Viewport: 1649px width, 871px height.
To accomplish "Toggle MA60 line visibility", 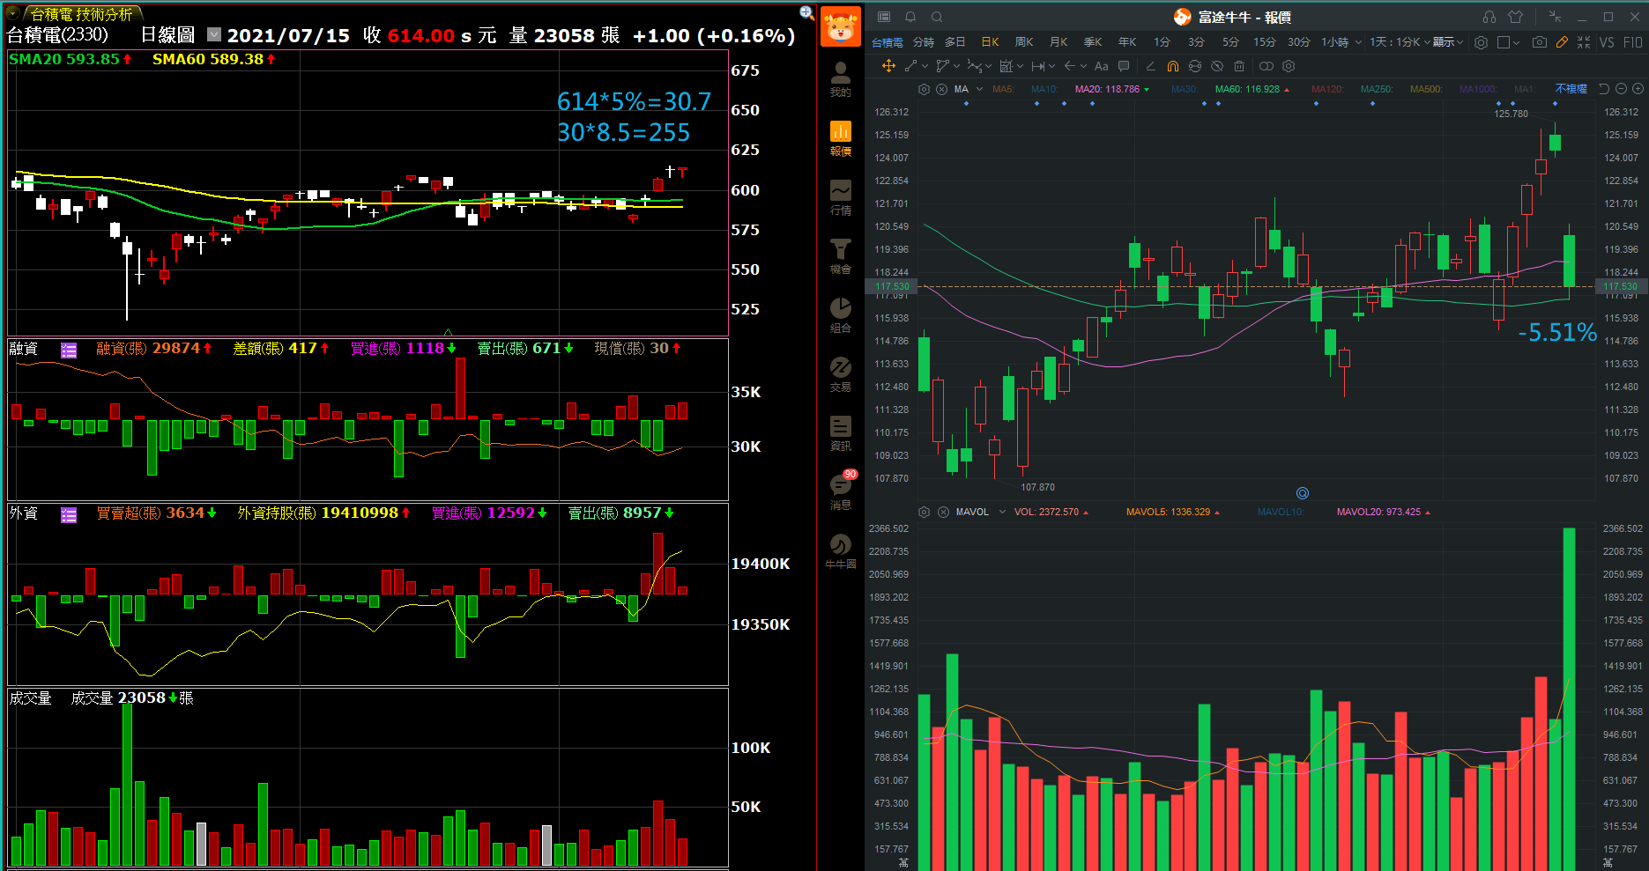I will [x=1252, y=89].
